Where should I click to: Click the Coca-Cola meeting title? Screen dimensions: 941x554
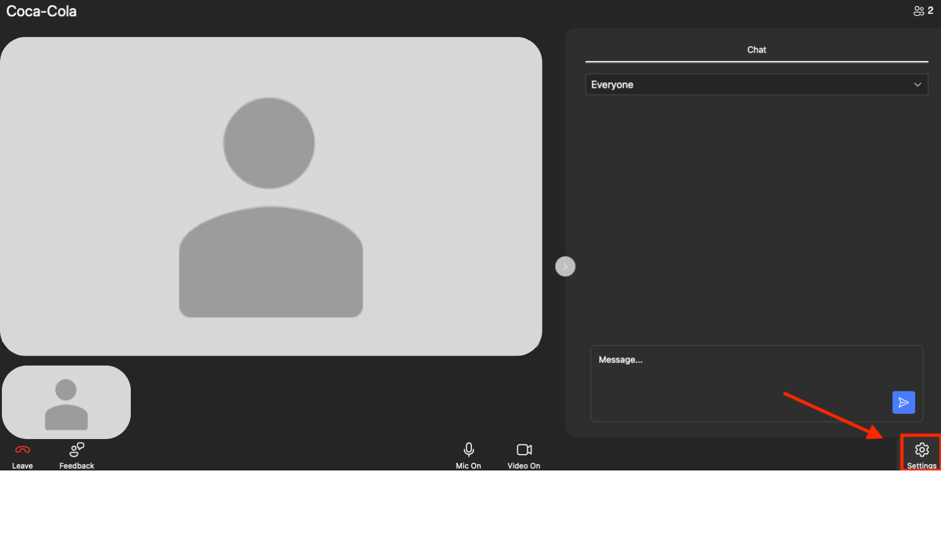41,11
